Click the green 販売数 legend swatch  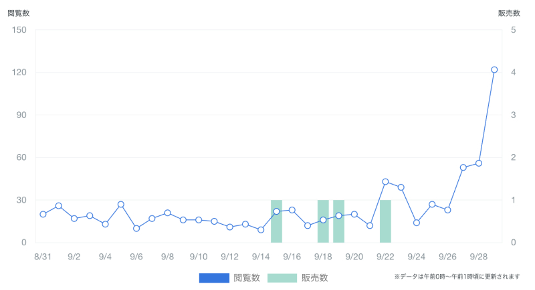tap(282, 278)
